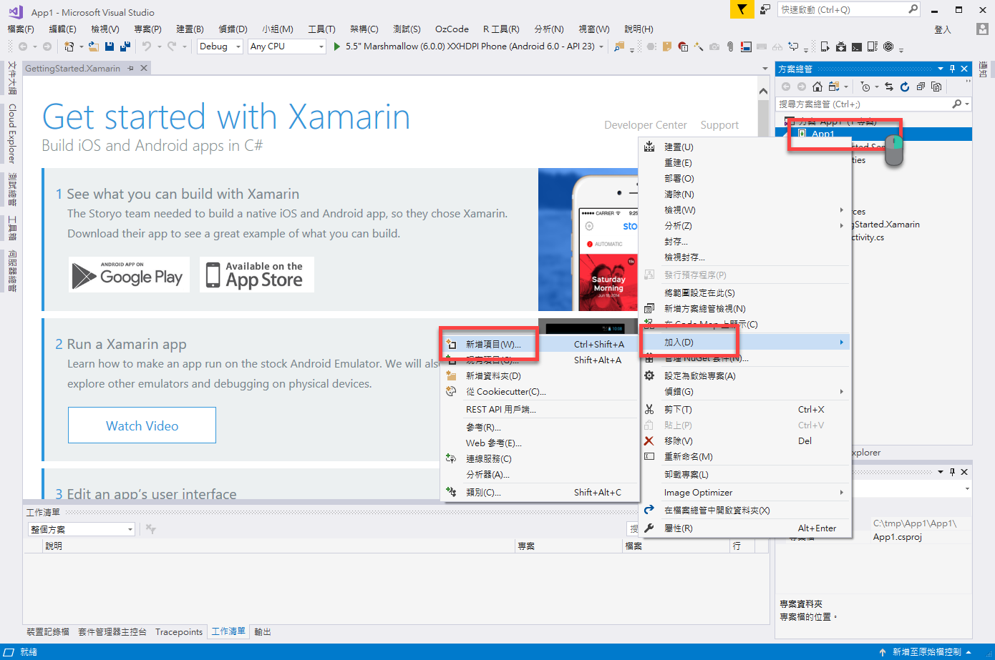Click the window layout toolbar icon

tap(746, 46)
